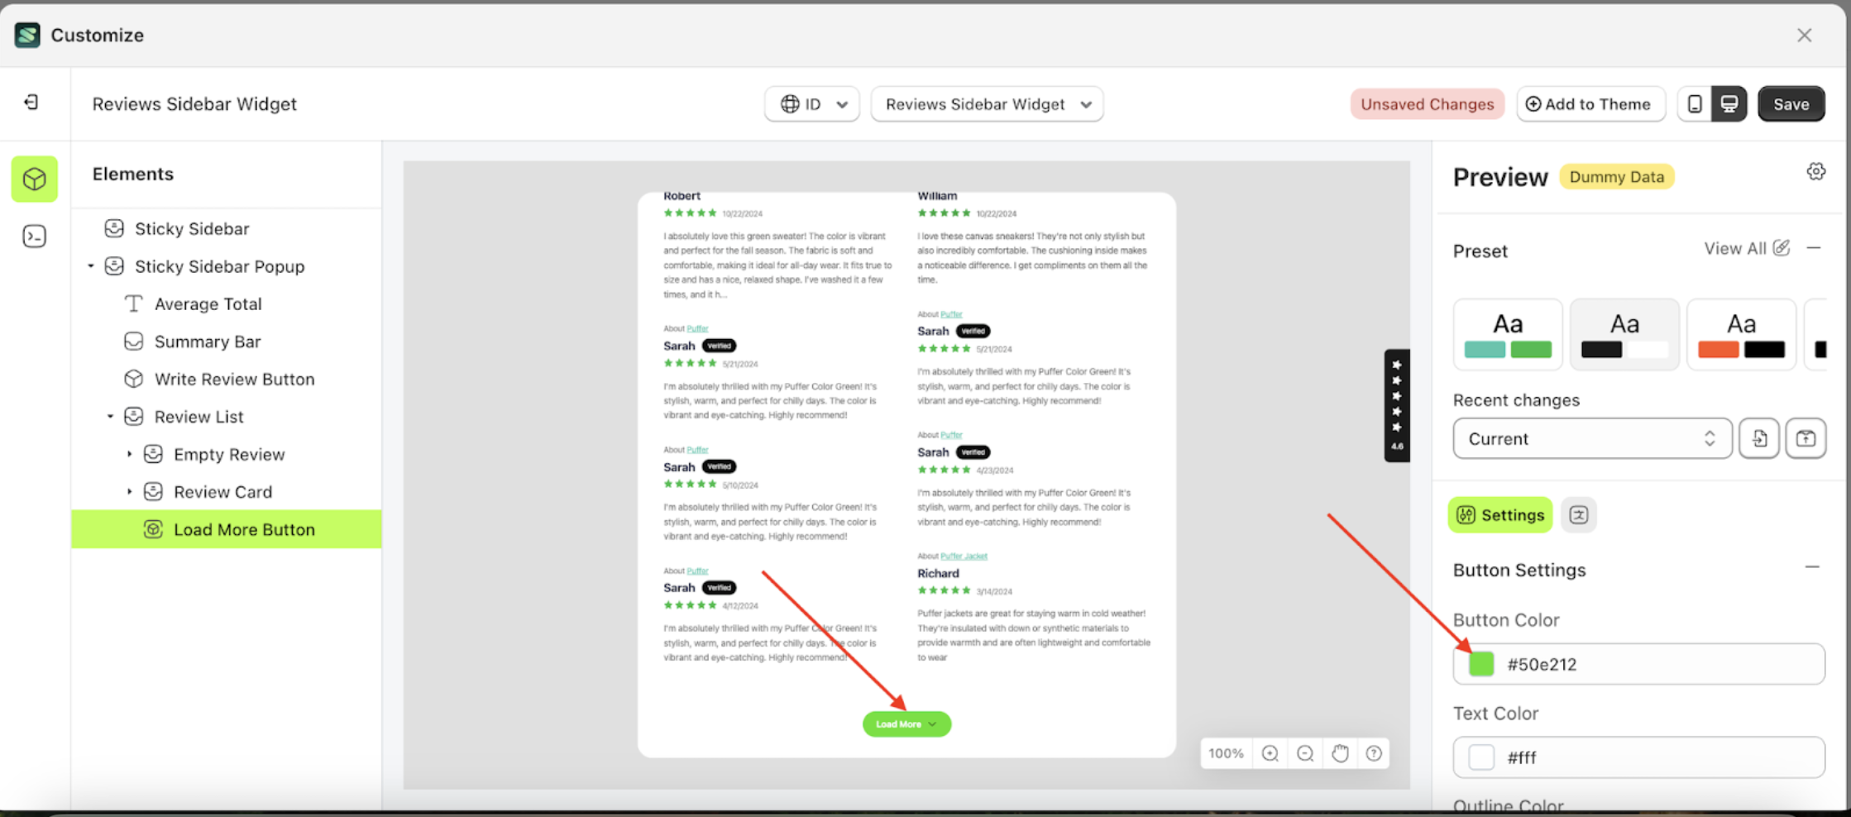Open the code panel icon in left sidebar

(x=34, y=236)
